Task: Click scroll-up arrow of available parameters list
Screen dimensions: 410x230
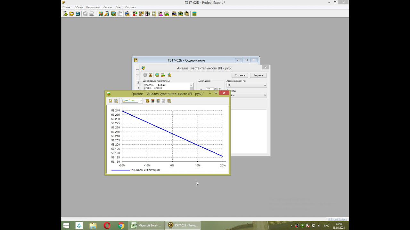Action: pos(192,85)
